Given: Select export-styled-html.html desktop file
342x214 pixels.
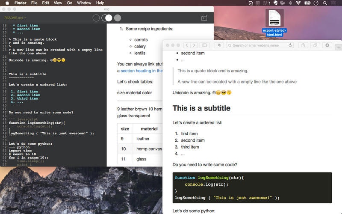Looking at the screenshot, I should click(x=274, y=23).
